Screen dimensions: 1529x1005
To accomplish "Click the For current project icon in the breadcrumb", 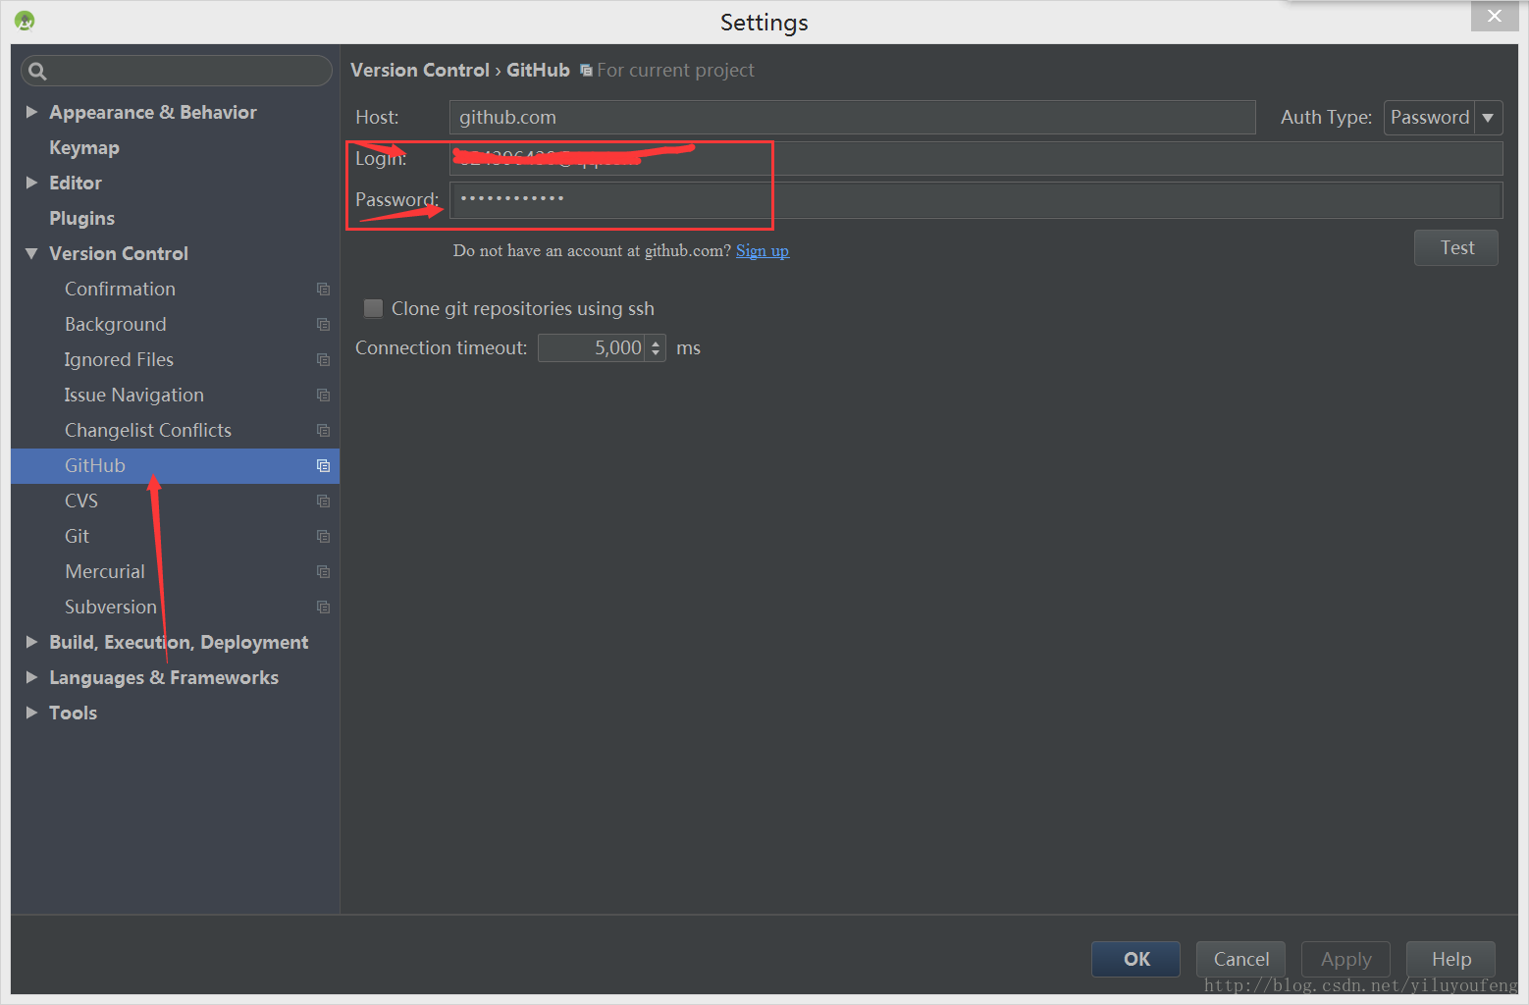I will pyautogui.click(x=586, y=71).
